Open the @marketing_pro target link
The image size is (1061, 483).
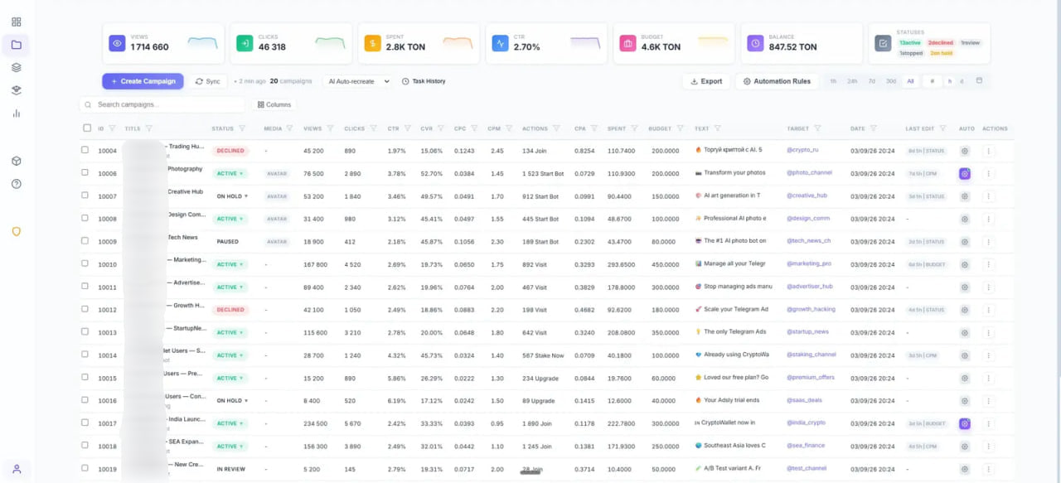point(809,263)
